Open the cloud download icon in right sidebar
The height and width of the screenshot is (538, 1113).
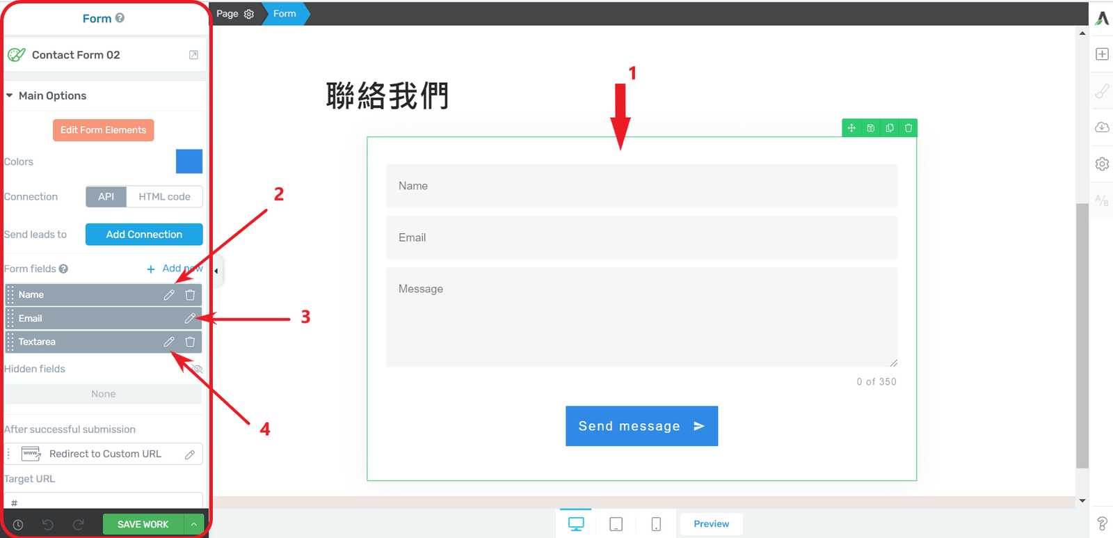tap(1102, 127)
